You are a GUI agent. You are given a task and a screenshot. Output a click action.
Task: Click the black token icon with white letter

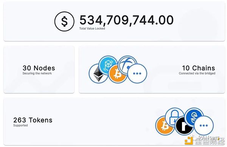click(x=184, y=125)
